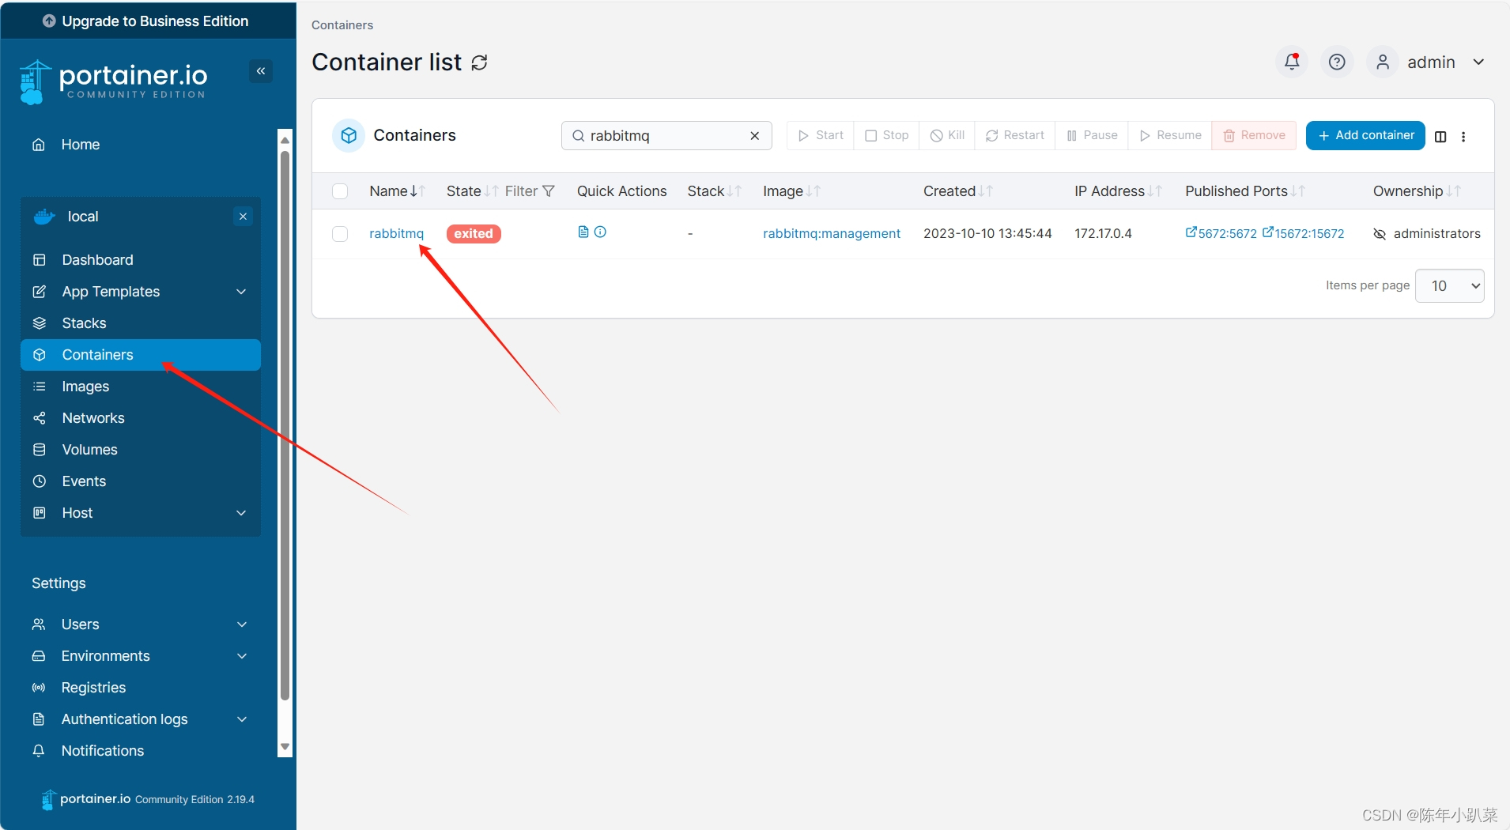Click the sidebar scrollbar thumb
1510x830 pixels.
285,425
